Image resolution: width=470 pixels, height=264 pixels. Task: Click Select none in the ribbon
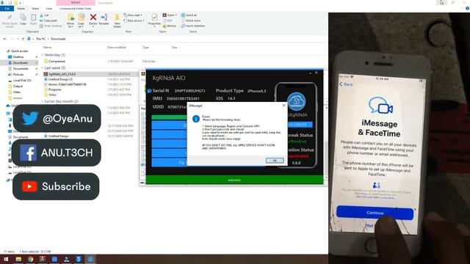click(191, 21)
